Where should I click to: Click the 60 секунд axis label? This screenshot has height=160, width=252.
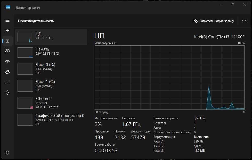pos(101,112)
